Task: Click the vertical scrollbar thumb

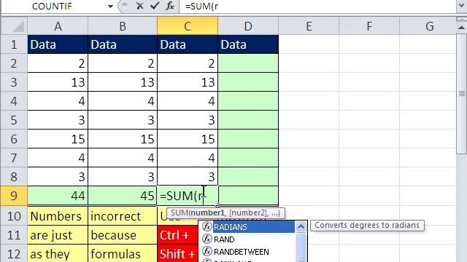Action: 461,94
